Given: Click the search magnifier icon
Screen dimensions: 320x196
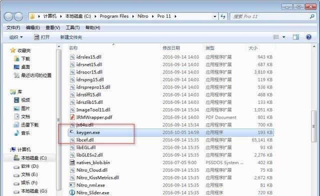Looking at the screenshot, I should point(312,16).
